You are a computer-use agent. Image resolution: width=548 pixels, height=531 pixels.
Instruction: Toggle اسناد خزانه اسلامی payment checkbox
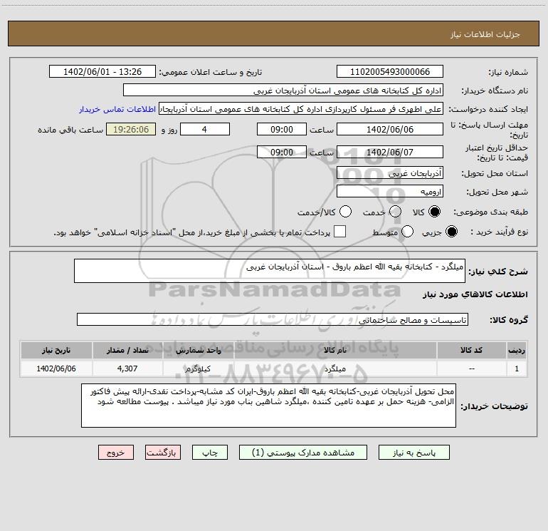pos(339,232)
